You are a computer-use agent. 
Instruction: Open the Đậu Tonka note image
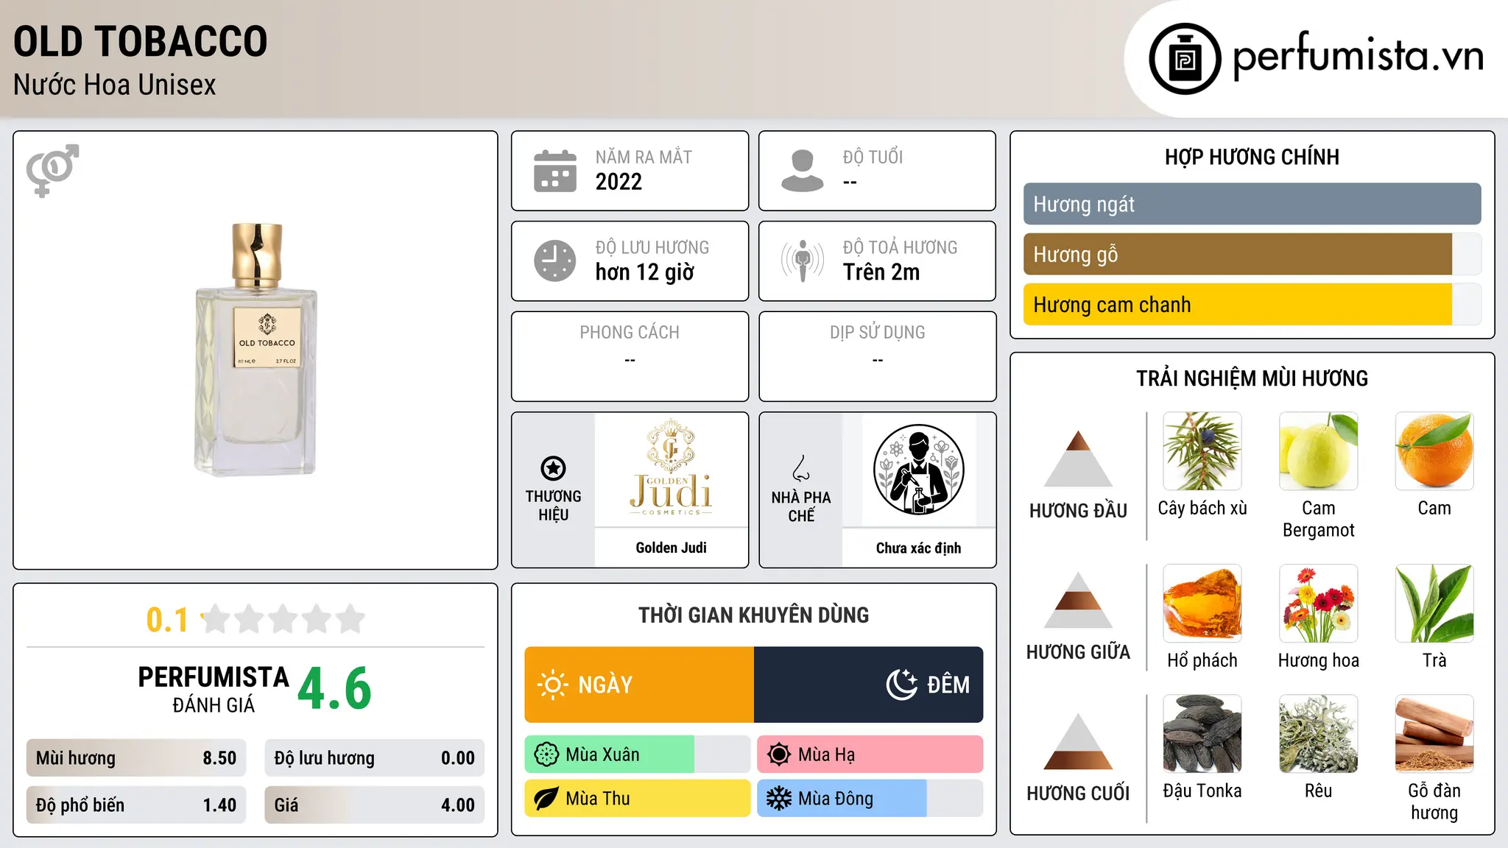(1202, 734)
